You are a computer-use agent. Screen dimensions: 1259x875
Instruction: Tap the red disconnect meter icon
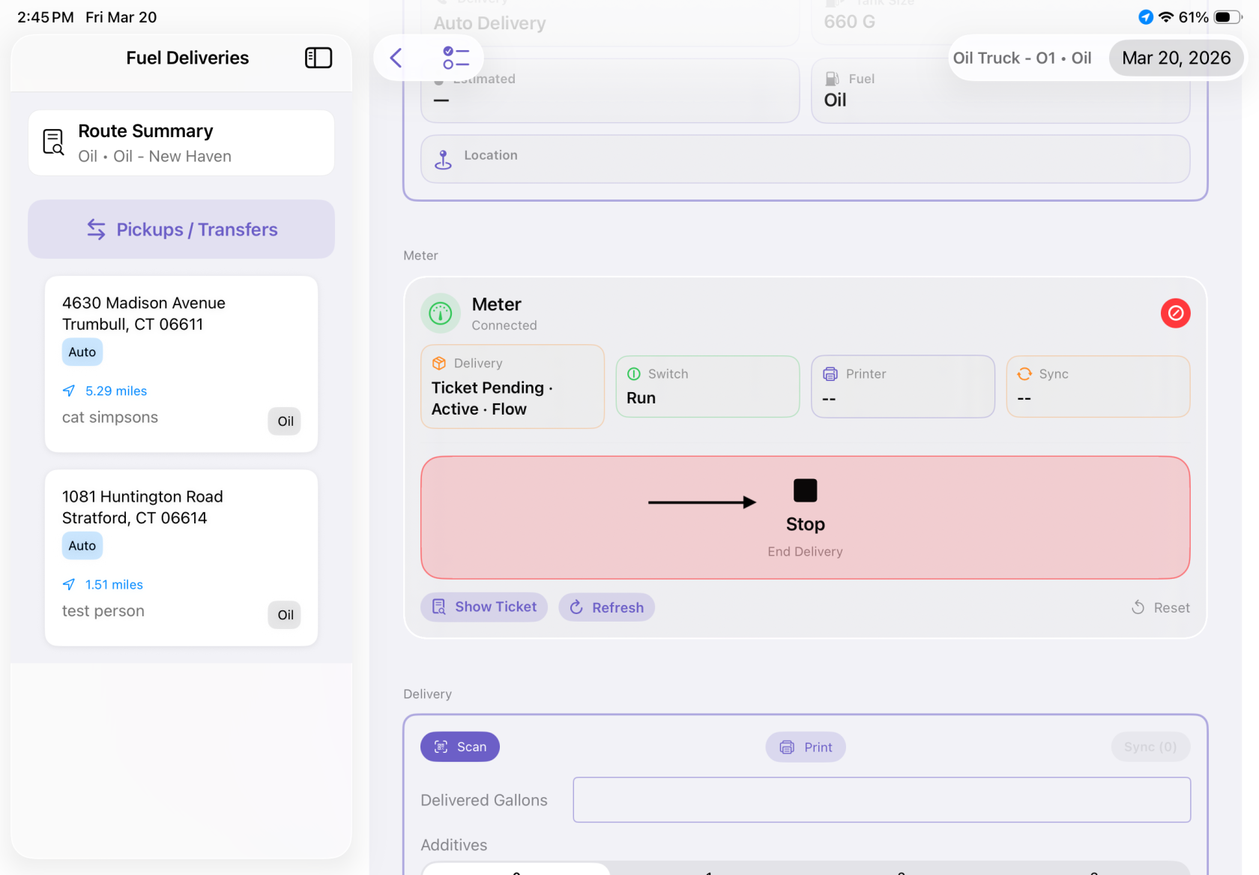(x=1175, y=313)
